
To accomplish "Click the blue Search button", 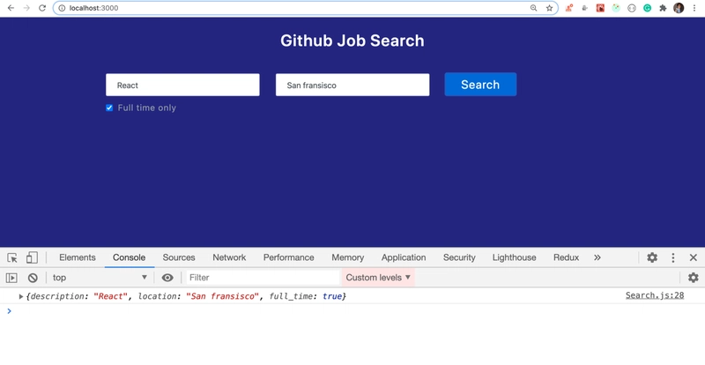I will click(x=480, y=84).
